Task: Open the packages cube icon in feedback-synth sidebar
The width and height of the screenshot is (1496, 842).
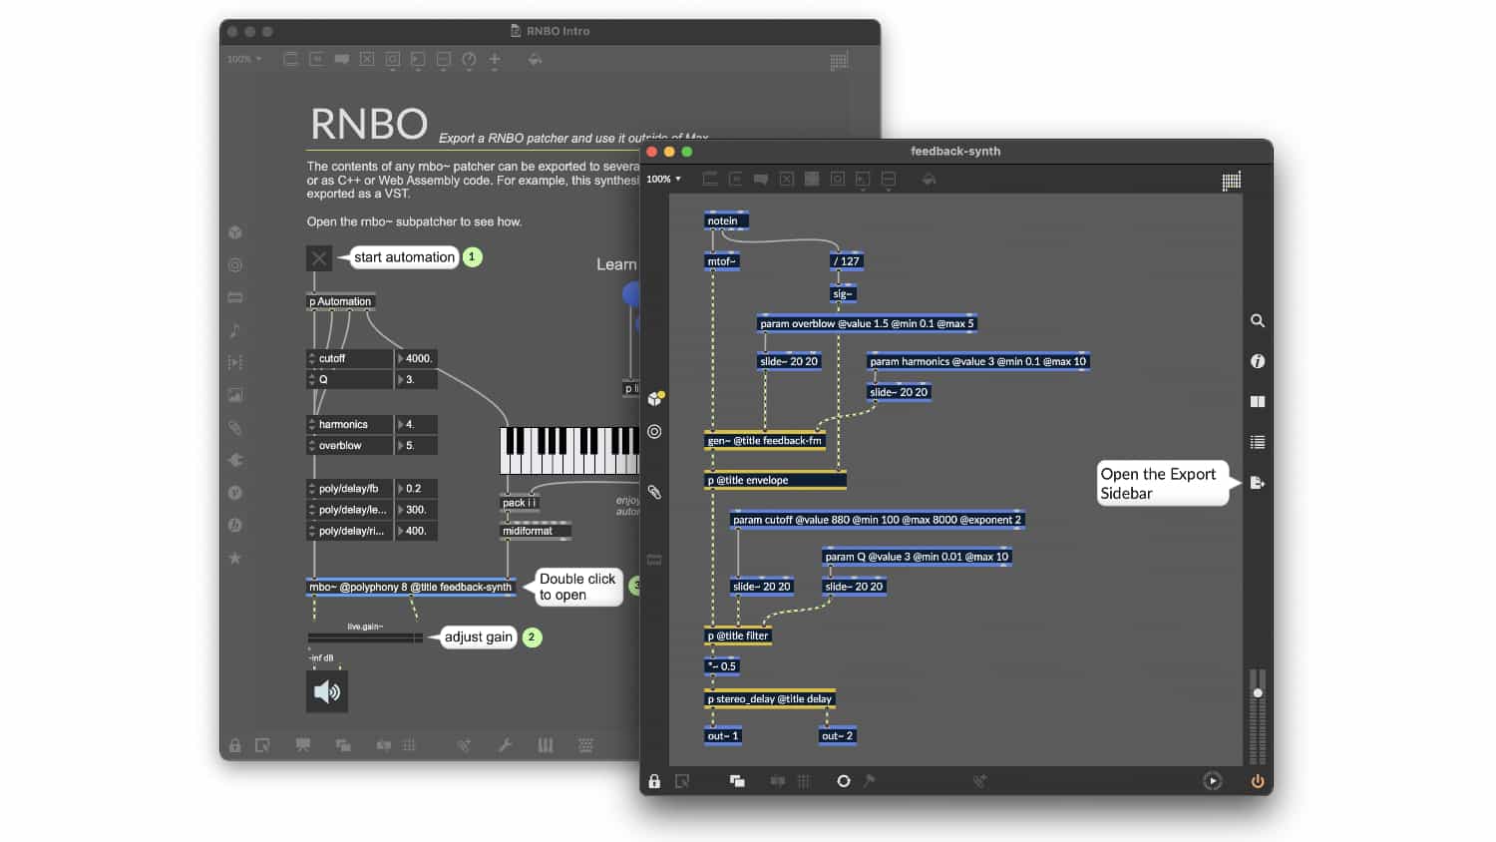Action: pos(655,398)
